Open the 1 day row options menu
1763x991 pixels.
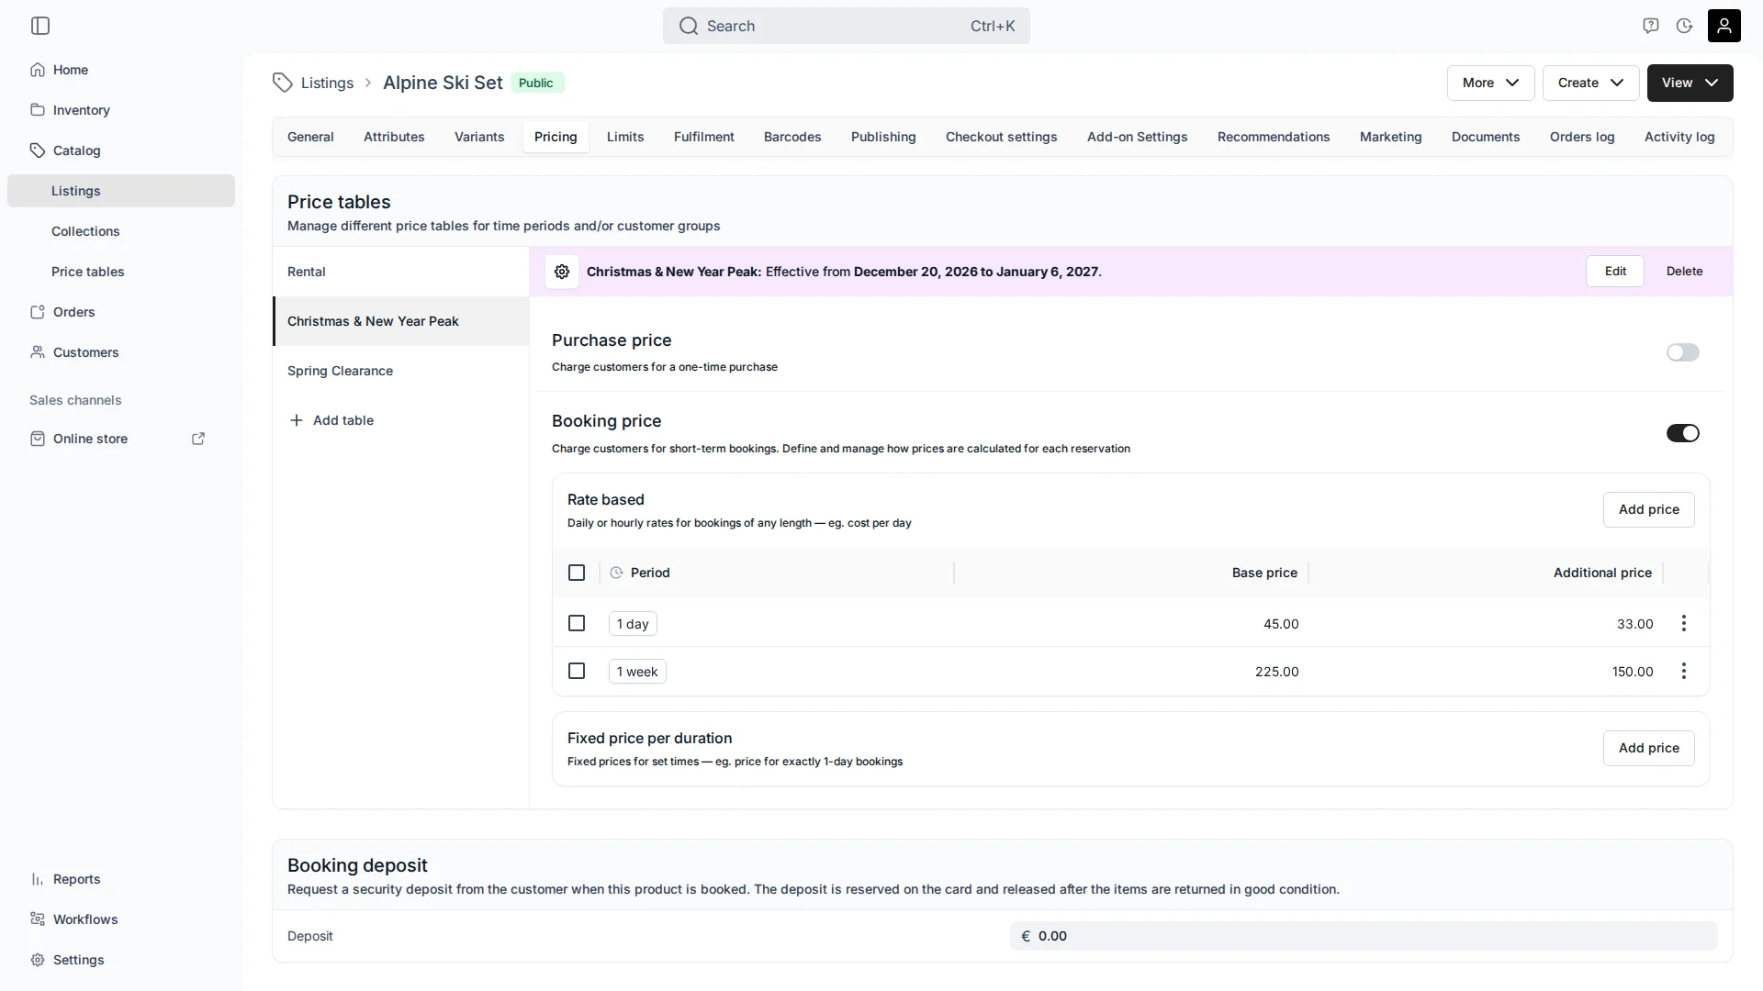[x=1684, y=624]
